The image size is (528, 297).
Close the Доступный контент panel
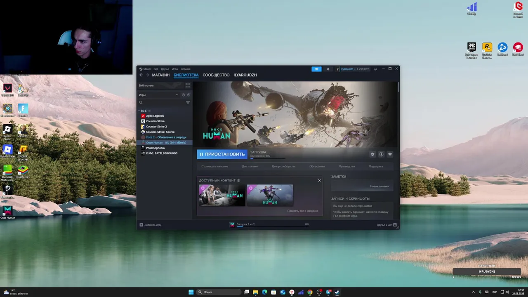click(x=319, y=180)
